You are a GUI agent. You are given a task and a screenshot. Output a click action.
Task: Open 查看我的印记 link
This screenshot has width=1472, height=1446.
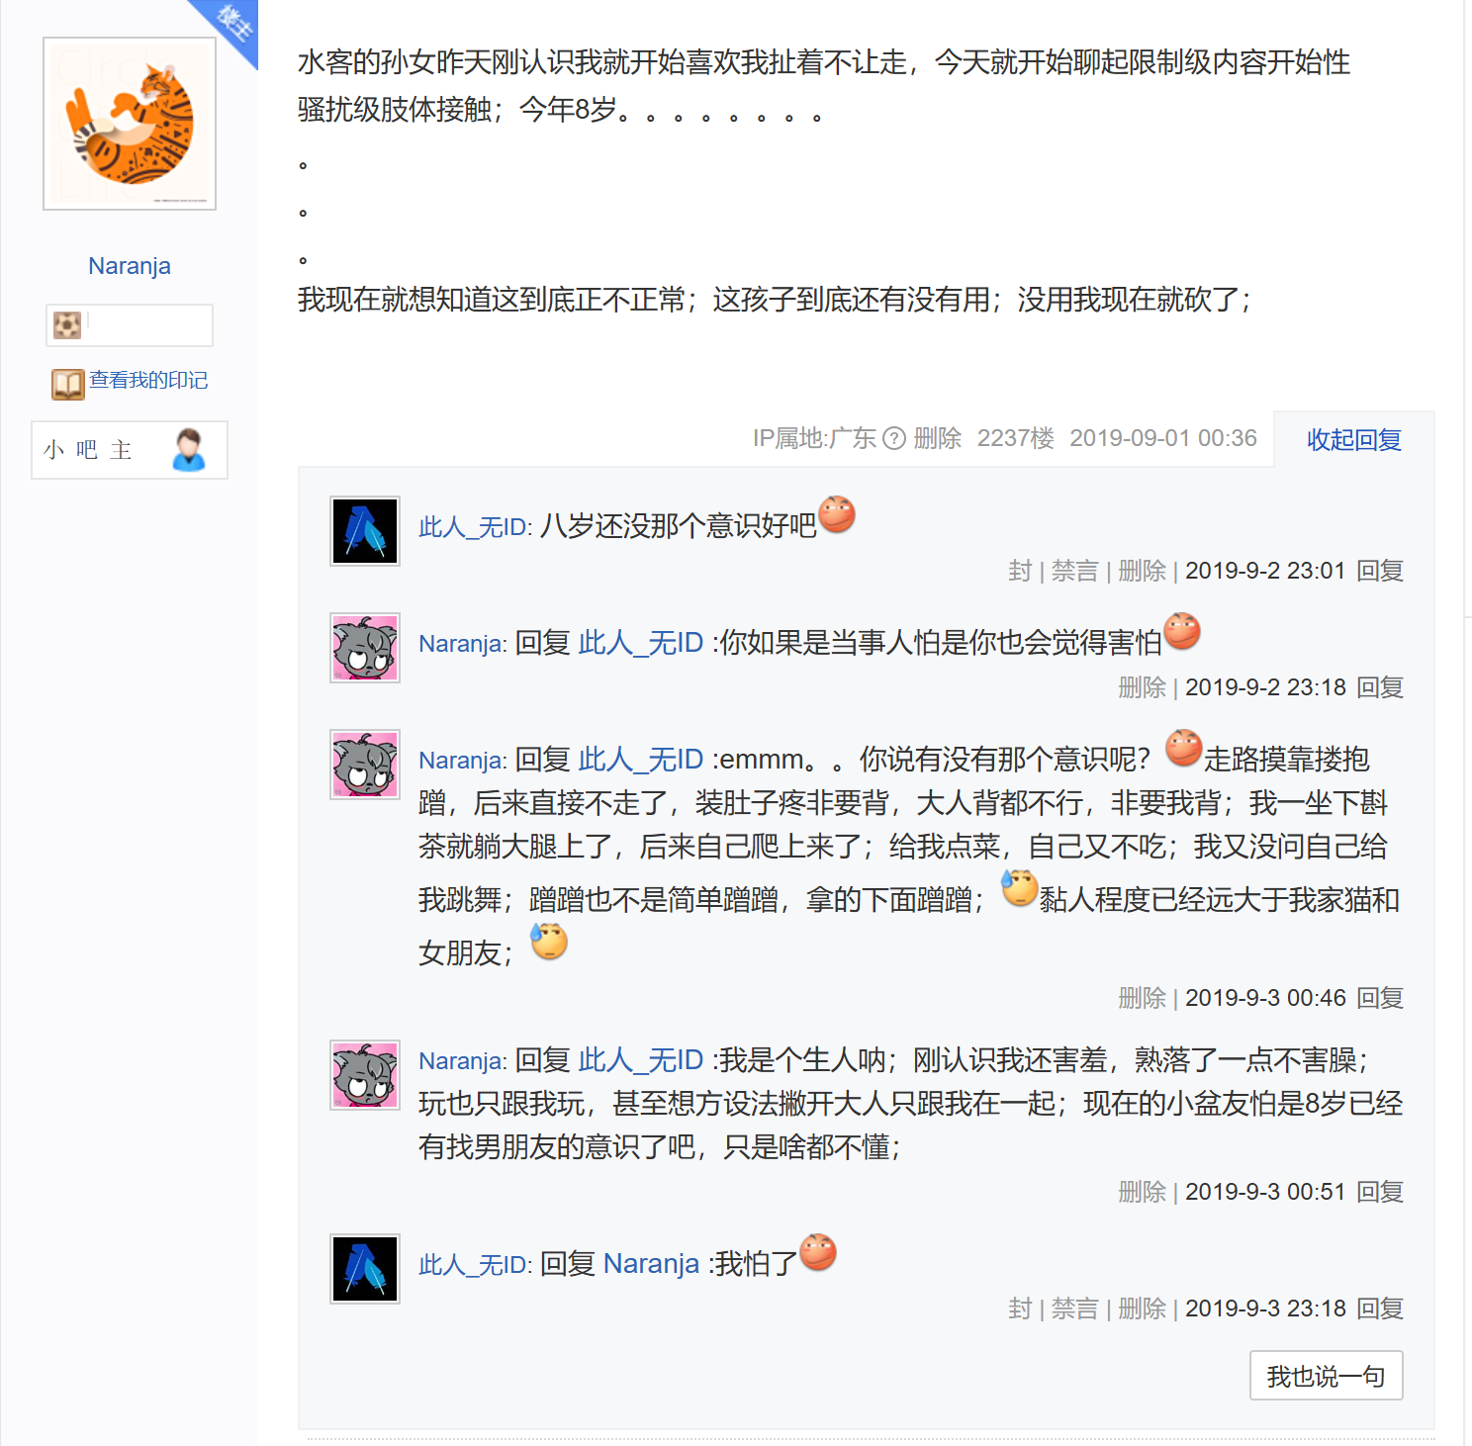tap(148, 381)
